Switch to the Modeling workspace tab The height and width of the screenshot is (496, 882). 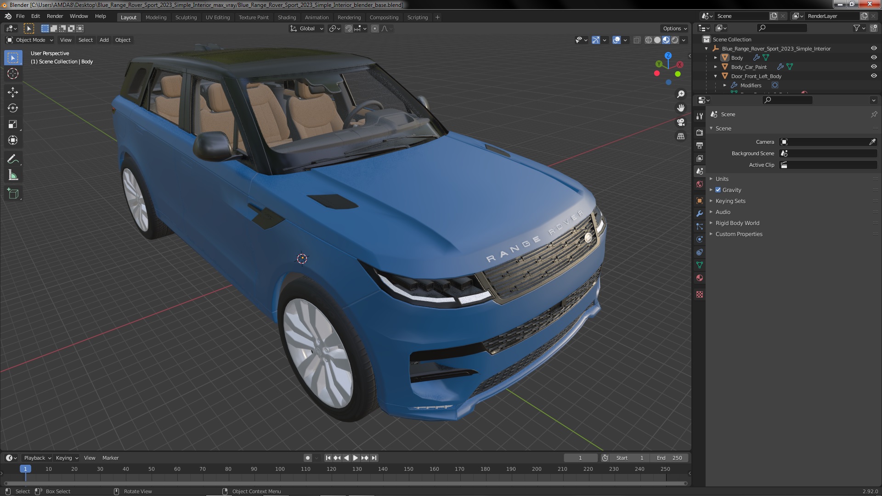156,17
